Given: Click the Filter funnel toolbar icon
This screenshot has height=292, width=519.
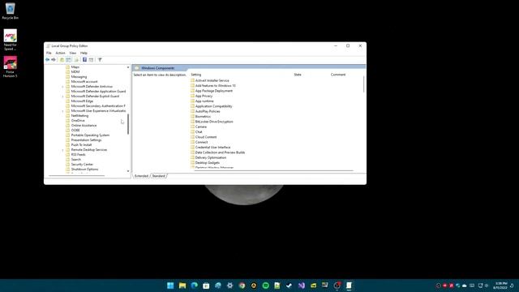Looking at the screenshot, I should pos(100,60).
